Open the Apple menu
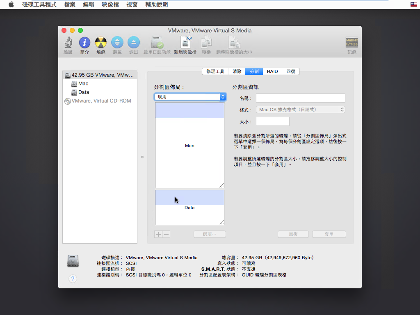This screenshot has width=420, height=315. [x=11, y=5]
